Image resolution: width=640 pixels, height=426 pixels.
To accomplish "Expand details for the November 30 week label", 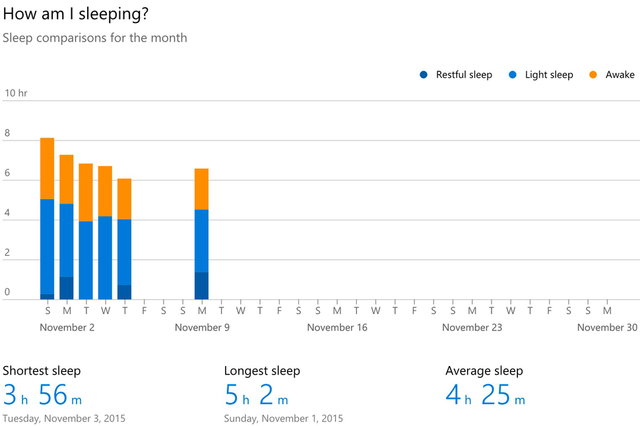I will [606, 327].
